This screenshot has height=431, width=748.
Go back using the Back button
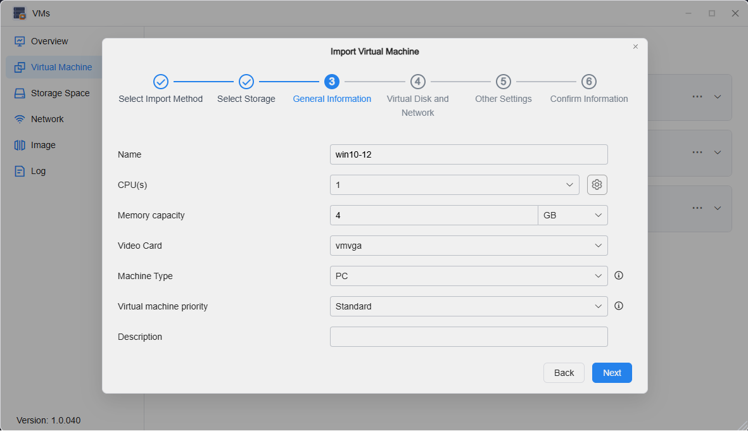click(564, 372)
